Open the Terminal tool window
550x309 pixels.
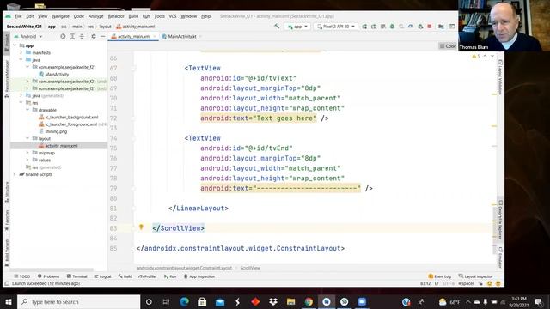[x=76, y=276]
